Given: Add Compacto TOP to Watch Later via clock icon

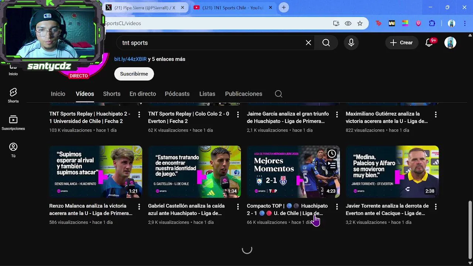Looking at the screenshot, I should tap(332, 154).
